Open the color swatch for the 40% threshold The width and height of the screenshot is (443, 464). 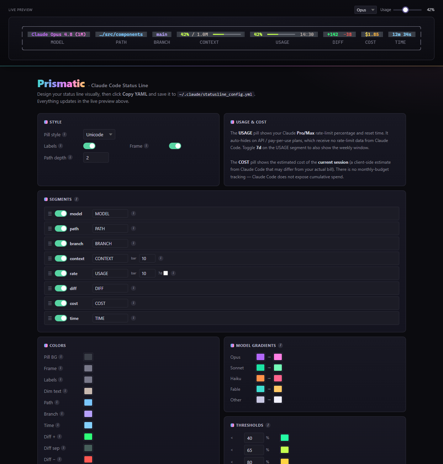[x=285, y=438]
